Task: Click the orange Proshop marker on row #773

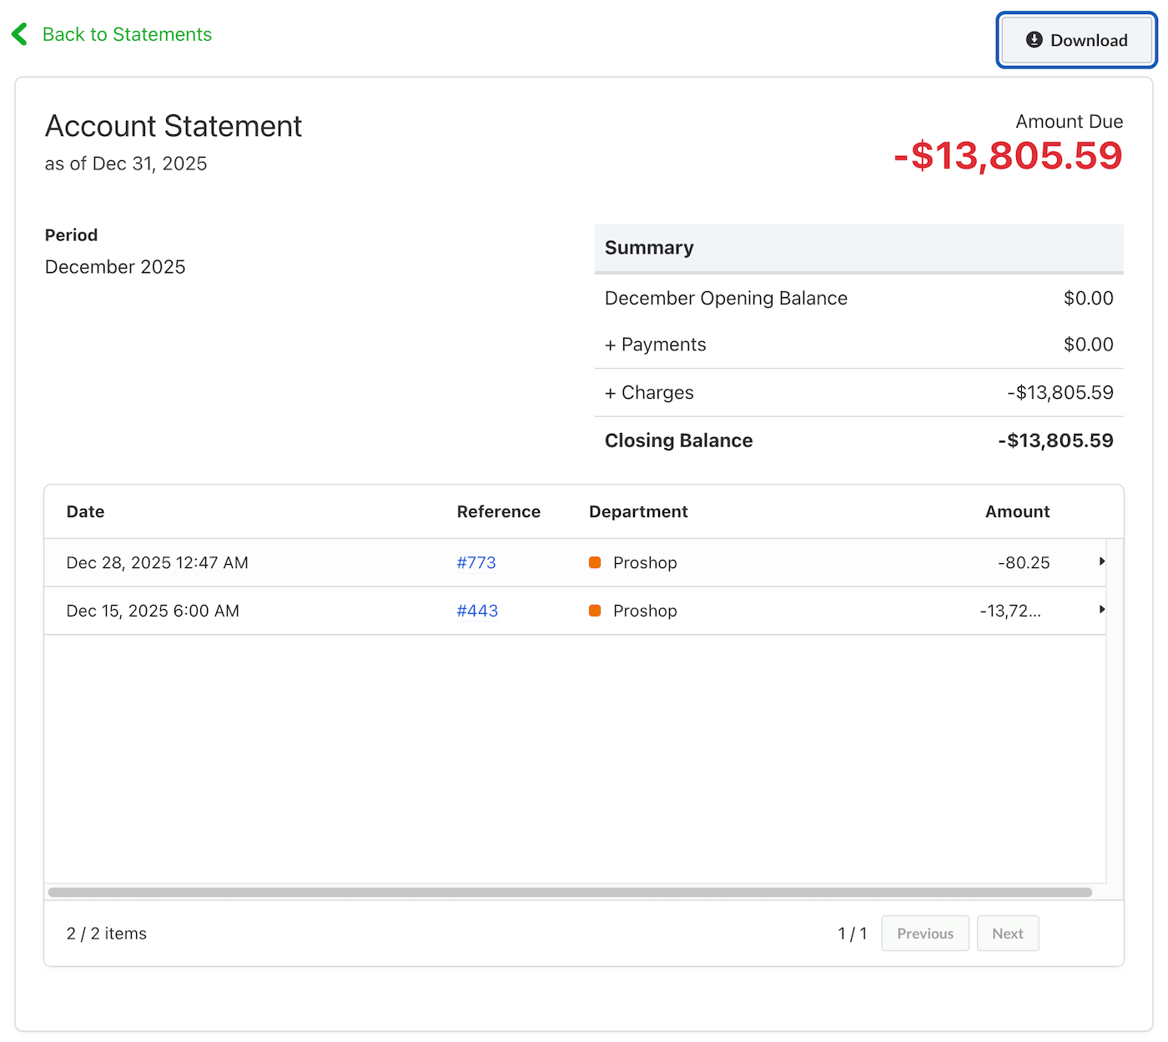Action: pos(595,562)
